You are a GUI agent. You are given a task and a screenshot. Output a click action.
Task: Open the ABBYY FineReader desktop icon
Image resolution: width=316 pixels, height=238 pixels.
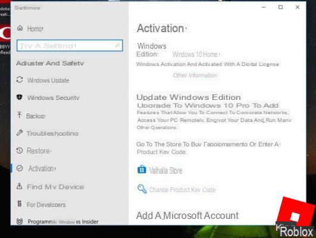[5, 39]
